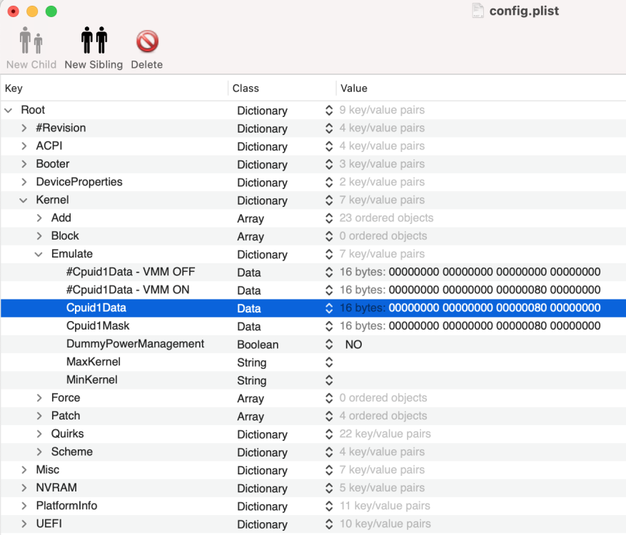This screenshot has height=535, width=626.
Task: Select the #Cpuid1Data - VMM OFF key
Action: pos(131,272)
